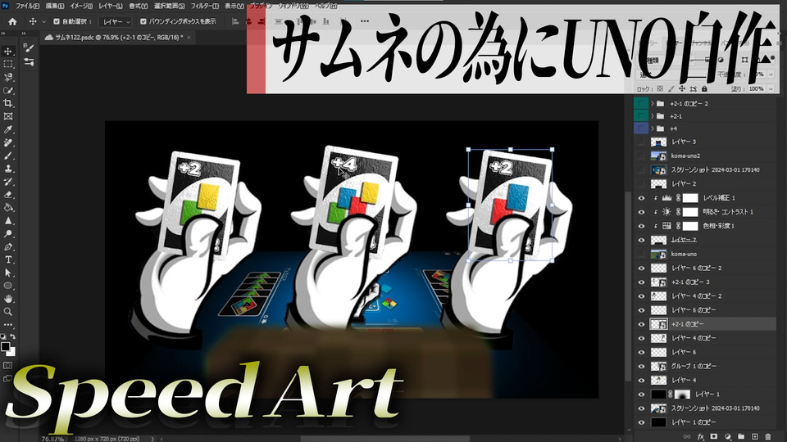Image resolution: width=787 pixels, height=442 pixels.
Task: Expand the +4 group folder
Action: tap(653, 129)
